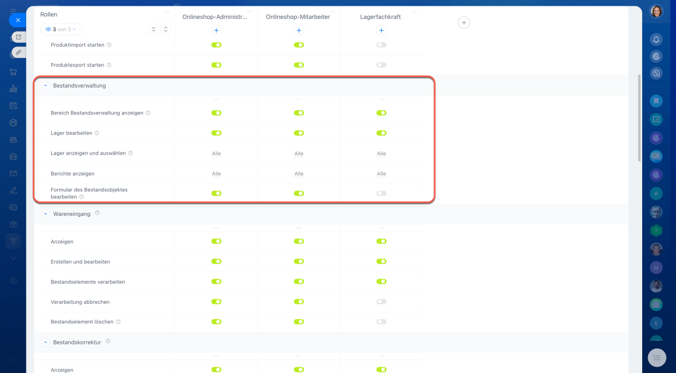Close the slider panel with X button
676x373 pixels.
tap(17, 20)
